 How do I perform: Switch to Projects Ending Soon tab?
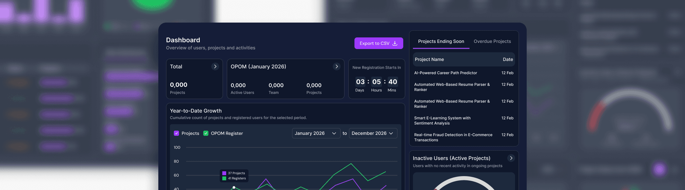coord(441,42)
